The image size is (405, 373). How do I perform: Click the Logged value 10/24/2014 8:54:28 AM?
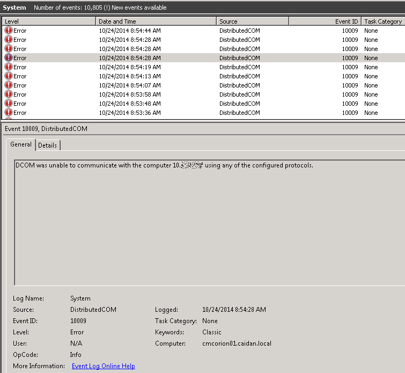point(234,310)
